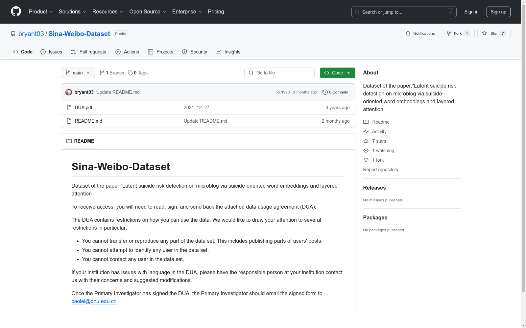Select the README tab in file viewer

coord(80,141)
